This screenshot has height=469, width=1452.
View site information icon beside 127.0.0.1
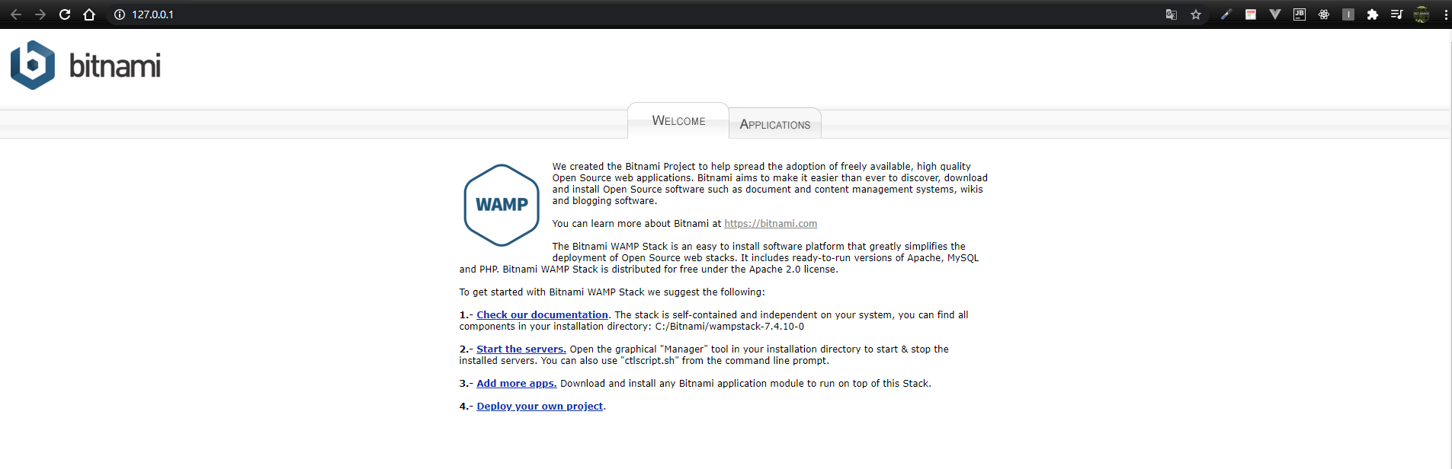click(x=119, y=14)
